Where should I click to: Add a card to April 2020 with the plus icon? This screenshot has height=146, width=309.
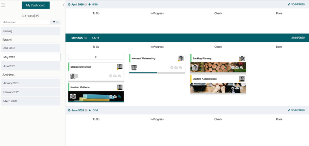90,4
